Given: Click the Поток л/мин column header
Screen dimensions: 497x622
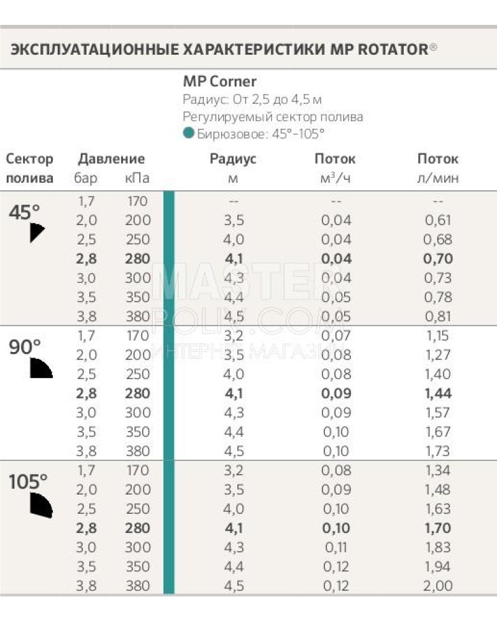Looking at the screenshot, I should pyautogui.click(x=437, y=169).
